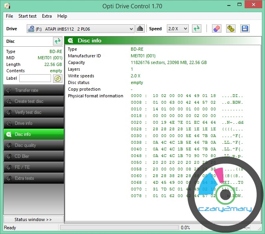Click the refresh speed arrows icon
Screen dimensions: 265x234
click(x=197, y=29)
